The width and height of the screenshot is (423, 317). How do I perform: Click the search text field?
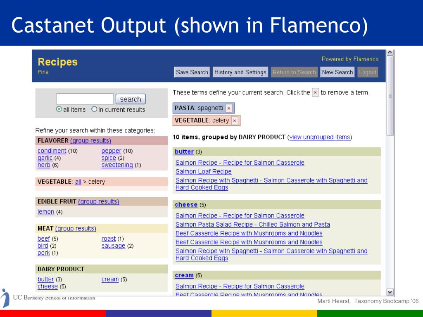point(85,99)
